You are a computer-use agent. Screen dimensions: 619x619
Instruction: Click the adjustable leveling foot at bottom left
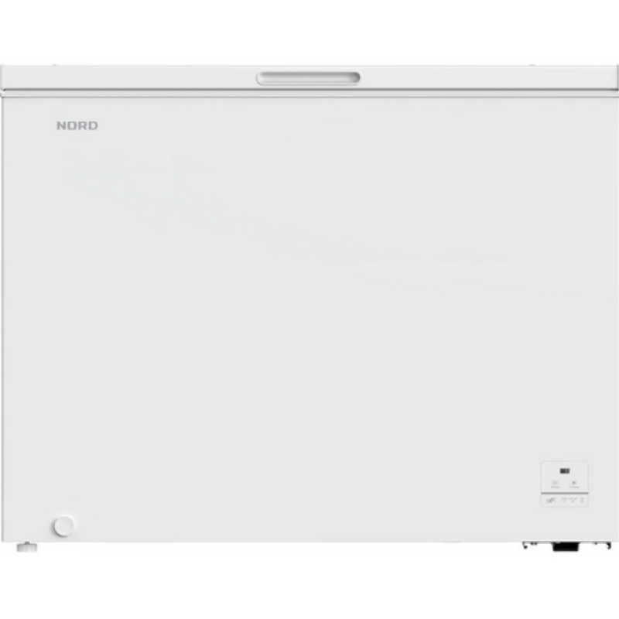(x=27, y=547)
